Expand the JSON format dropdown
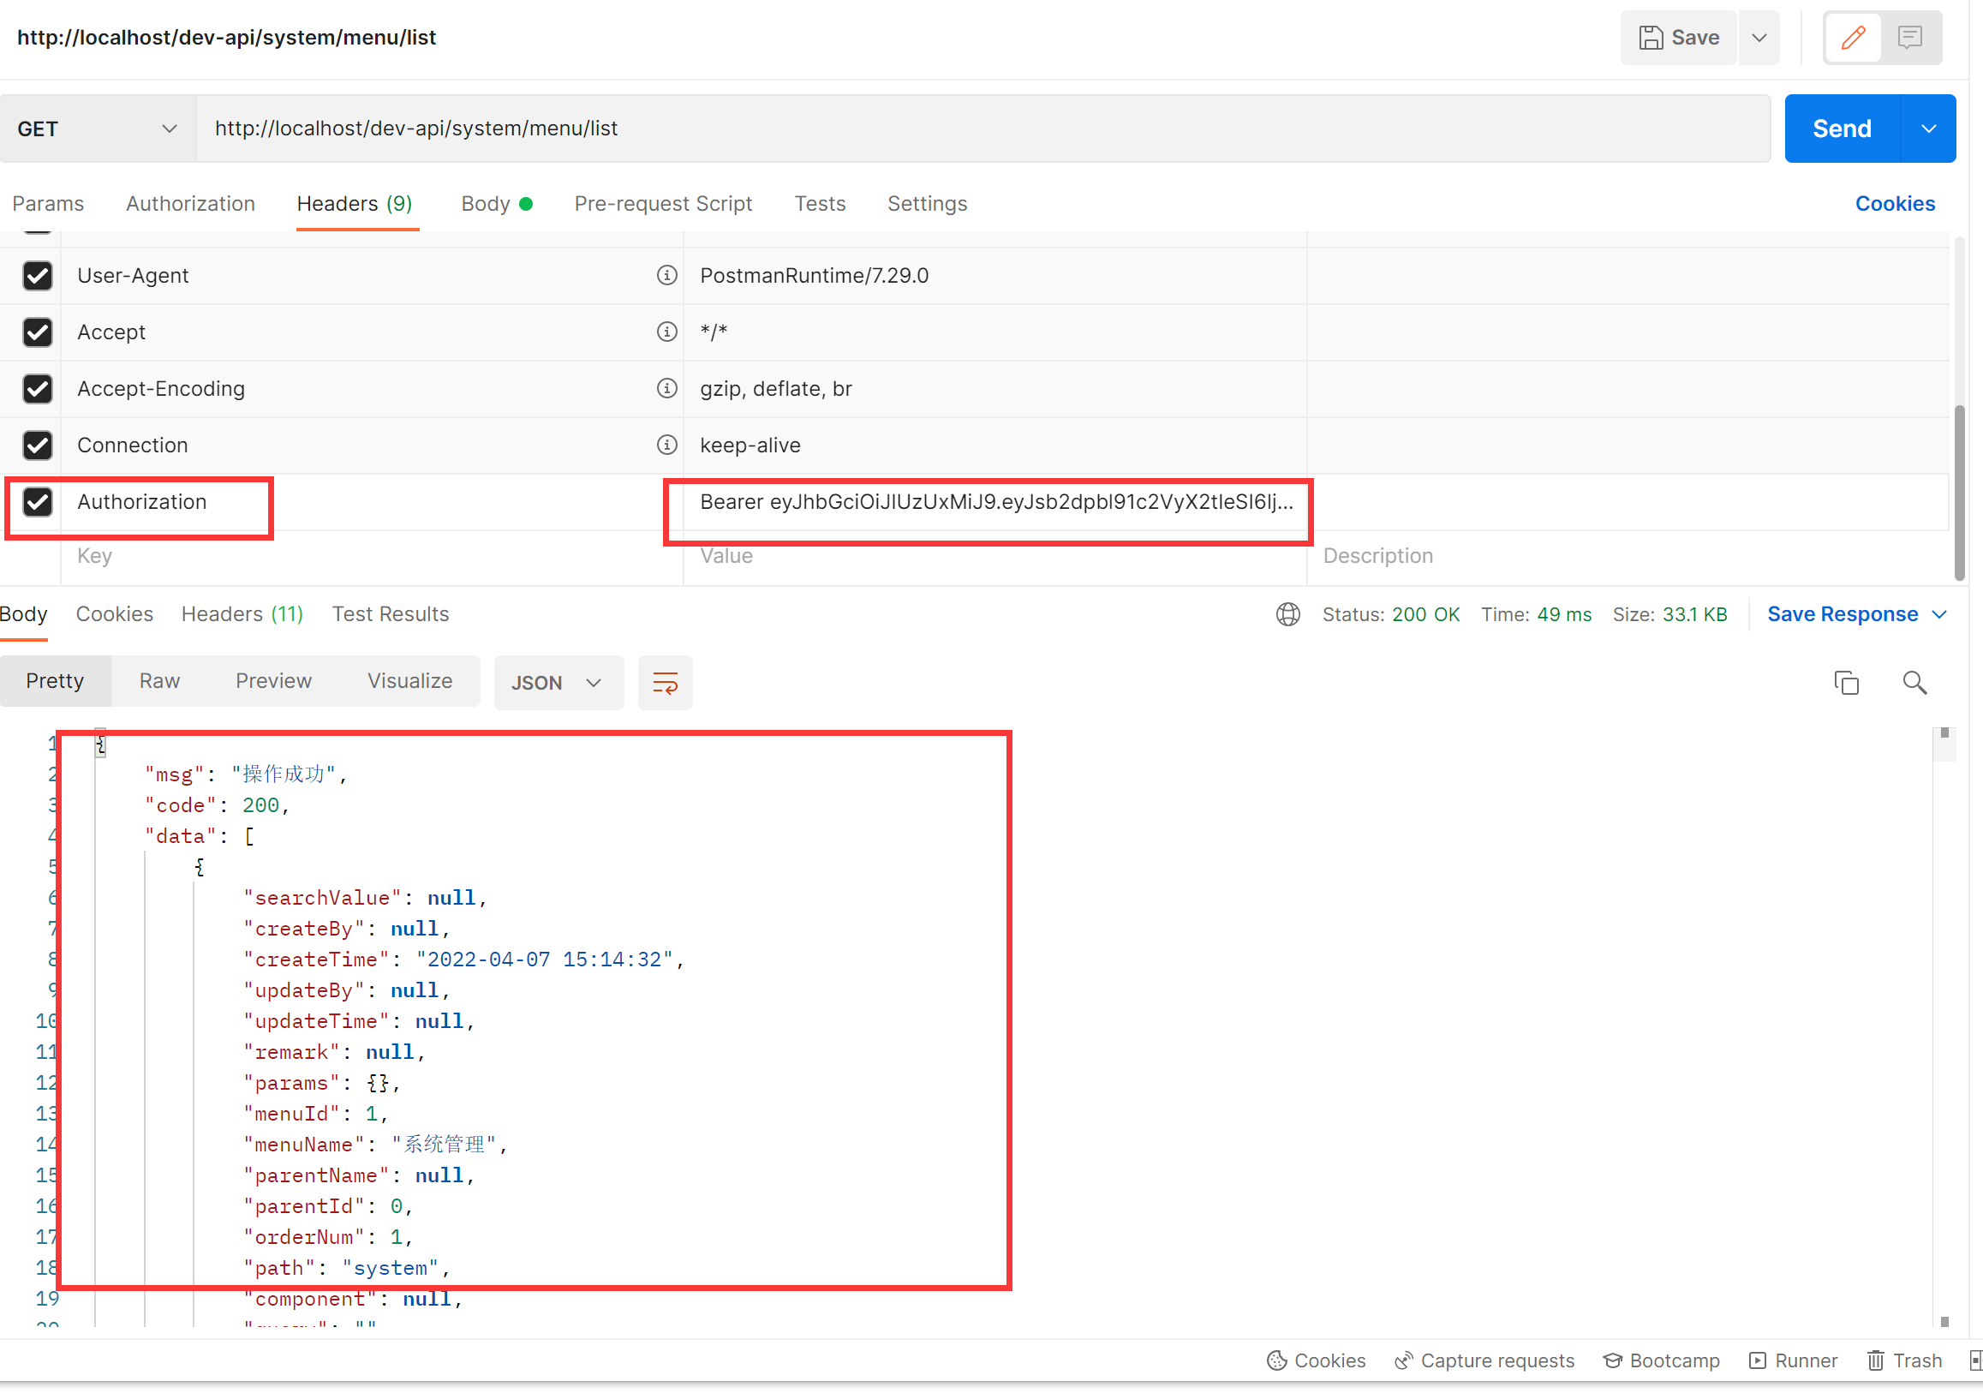Image resolution: width=1983 pixels, height=1399 pixels. point(558,683)
